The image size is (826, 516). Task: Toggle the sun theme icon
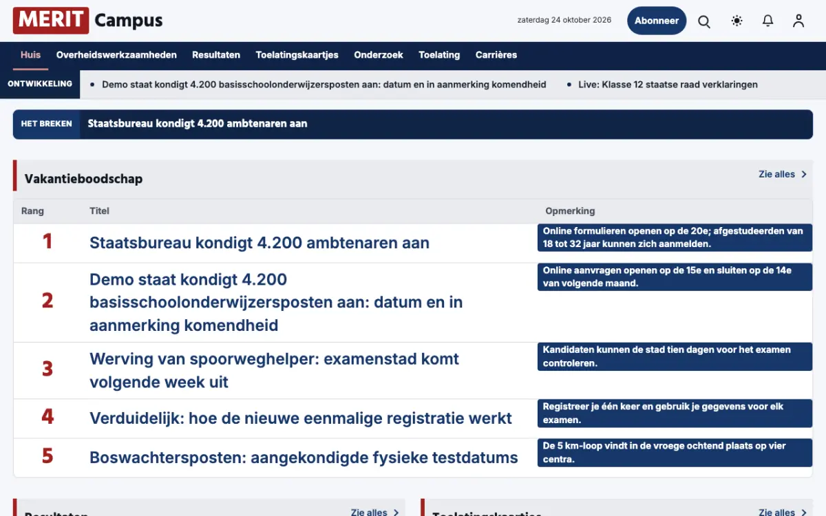[x=737, y=21]
